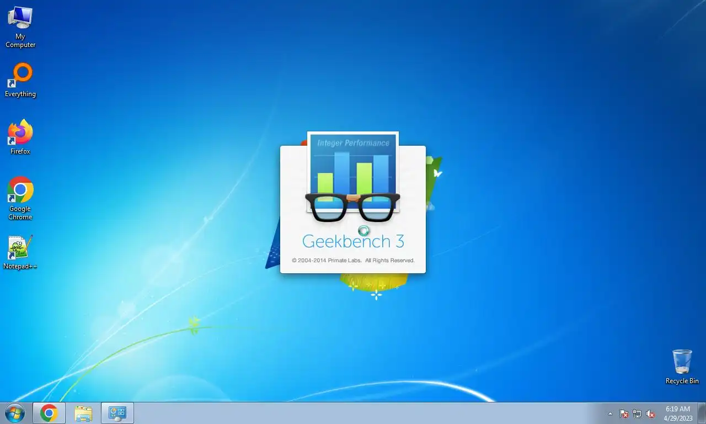Open File Explorer from the taskbar
This screenshot has width=706, height=424.
point(83,413)
